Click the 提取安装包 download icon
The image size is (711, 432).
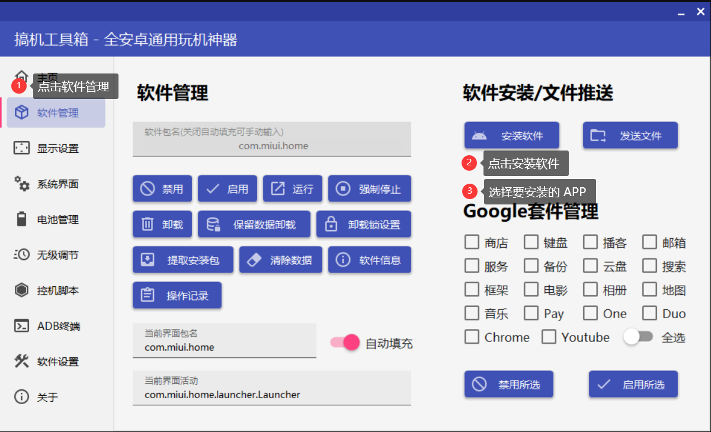tap(148, 260)
